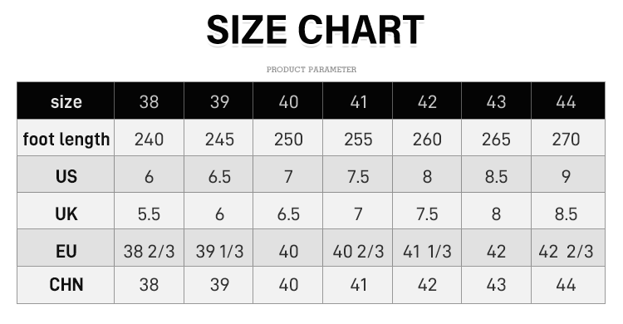Select US size 7.5 cell

tap(357, 174)
